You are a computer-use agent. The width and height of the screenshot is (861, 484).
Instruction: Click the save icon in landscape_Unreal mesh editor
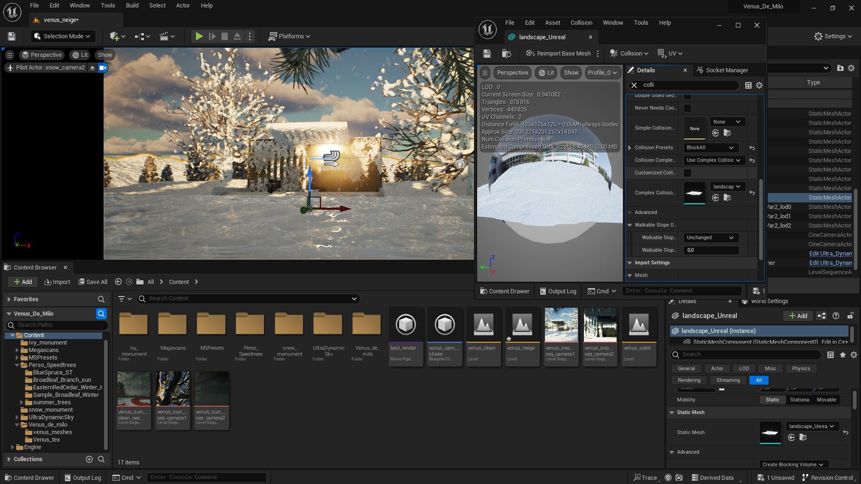point(487,54)
